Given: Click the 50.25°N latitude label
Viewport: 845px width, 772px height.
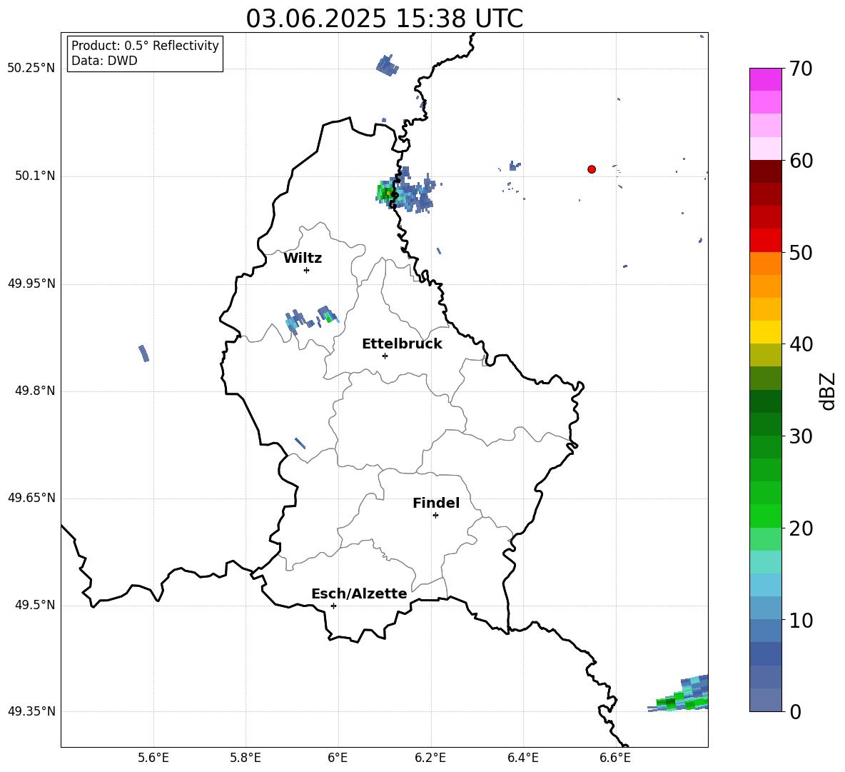Looking at the screenshot, I should point(31,69).
